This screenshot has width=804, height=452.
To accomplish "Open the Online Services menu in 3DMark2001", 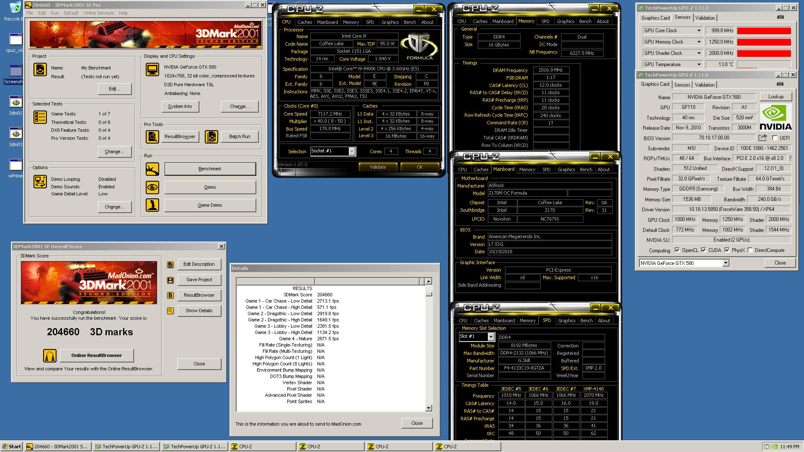I will coord(98,13).
